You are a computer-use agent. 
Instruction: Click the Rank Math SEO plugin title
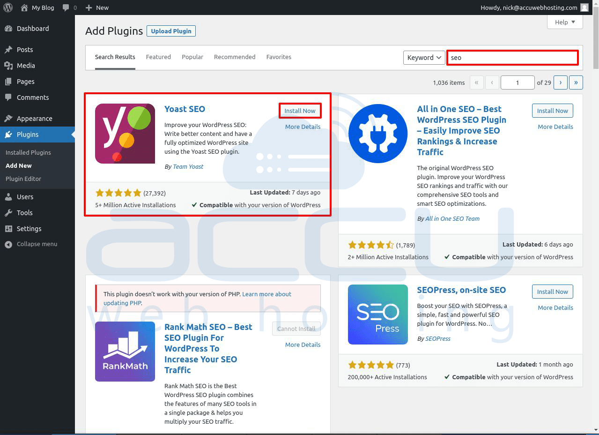tap(208, 348)
